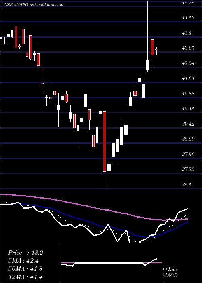Click the 50MA : 41.8 readout
Image resolution: width=202 pixels, height=283 pixels.
pos(25,268)
